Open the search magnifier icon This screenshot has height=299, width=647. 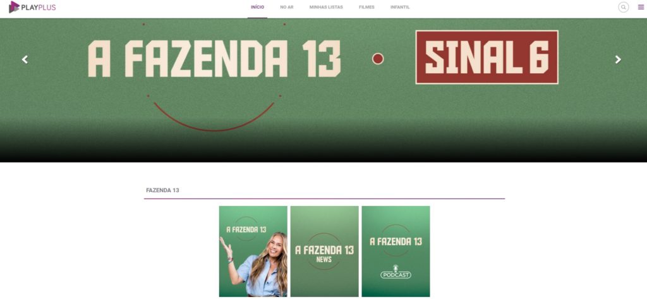click(x=623, y=7)
